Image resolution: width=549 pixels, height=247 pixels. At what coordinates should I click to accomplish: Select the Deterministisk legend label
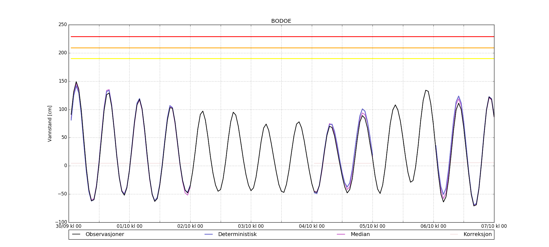click(x=237, y=234)
